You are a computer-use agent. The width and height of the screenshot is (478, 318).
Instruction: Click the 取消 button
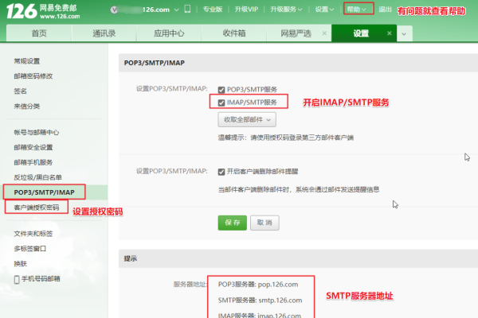[x=264, y=223]
